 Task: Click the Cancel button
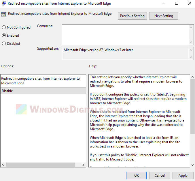pyautogui.click(x=160, y=176)
